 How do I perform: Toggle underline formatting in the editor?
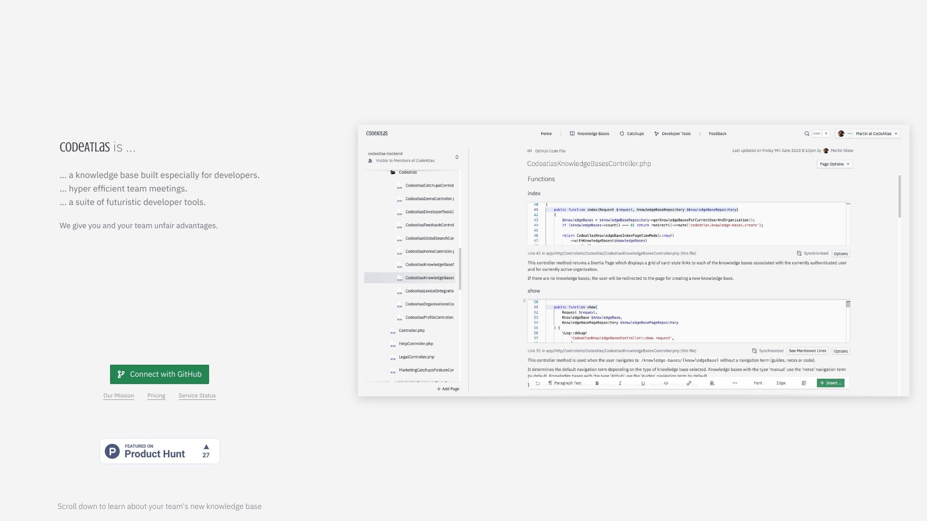643,383
